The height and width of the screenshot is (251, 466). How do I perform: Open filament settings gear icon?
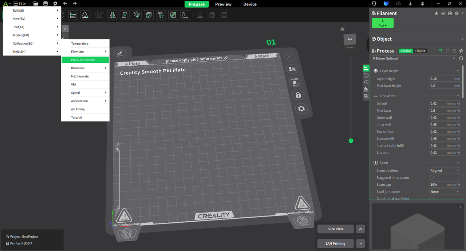point(457,13)
